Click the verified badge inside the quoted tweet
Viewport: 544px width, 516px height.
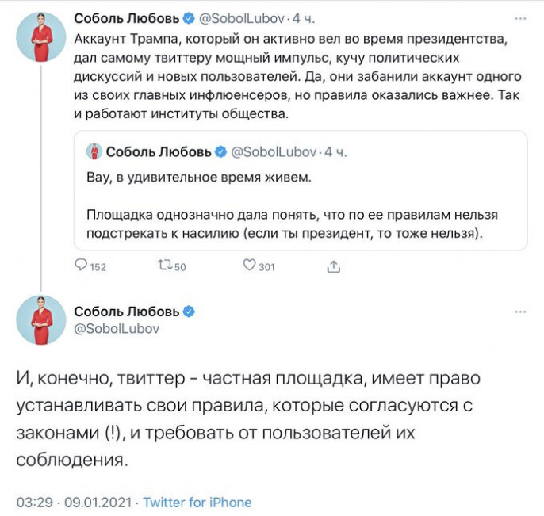(220, 151)
